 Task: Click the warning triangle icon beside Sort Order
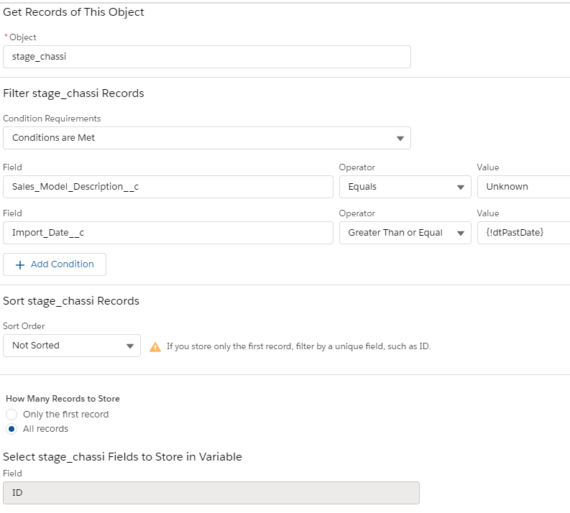pos(155,346)
